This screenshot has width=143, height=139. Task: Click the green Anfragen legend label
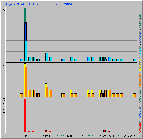coord(140,21)
